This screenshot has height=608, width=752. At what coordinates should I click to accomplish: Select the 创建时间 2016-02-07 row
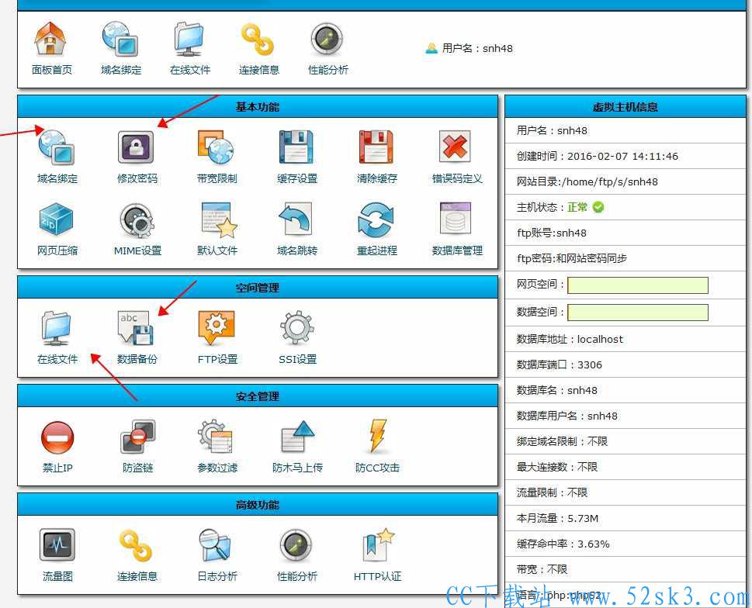tap(626, 156)
